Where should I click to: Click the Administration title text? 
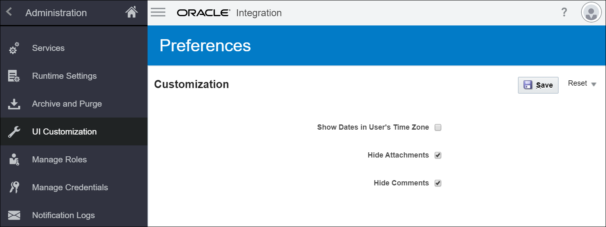pyautogui.click(x=56, y=13)
